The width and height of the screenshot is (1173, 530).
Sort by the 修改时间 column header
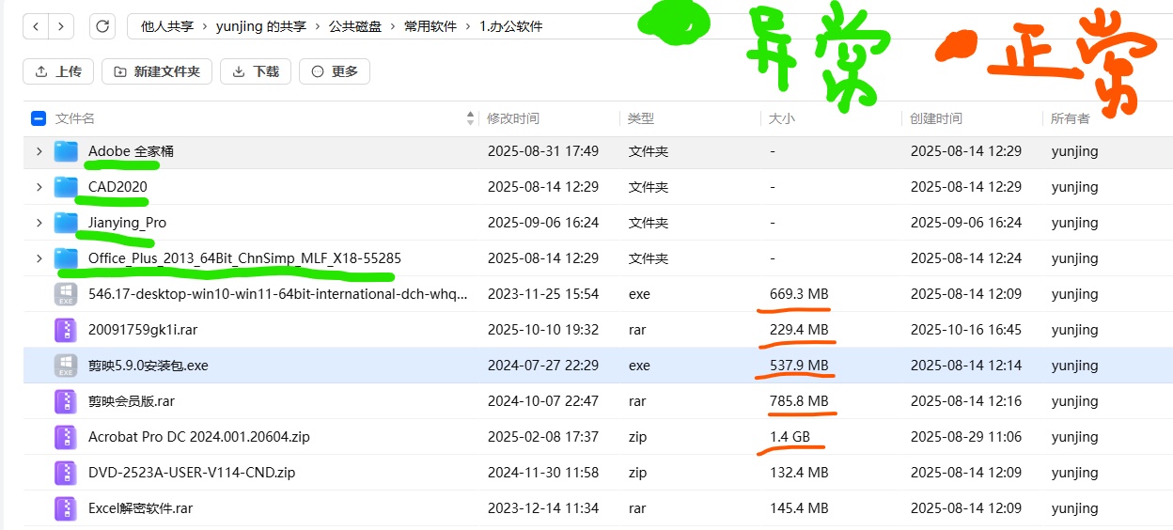point(513,118)
